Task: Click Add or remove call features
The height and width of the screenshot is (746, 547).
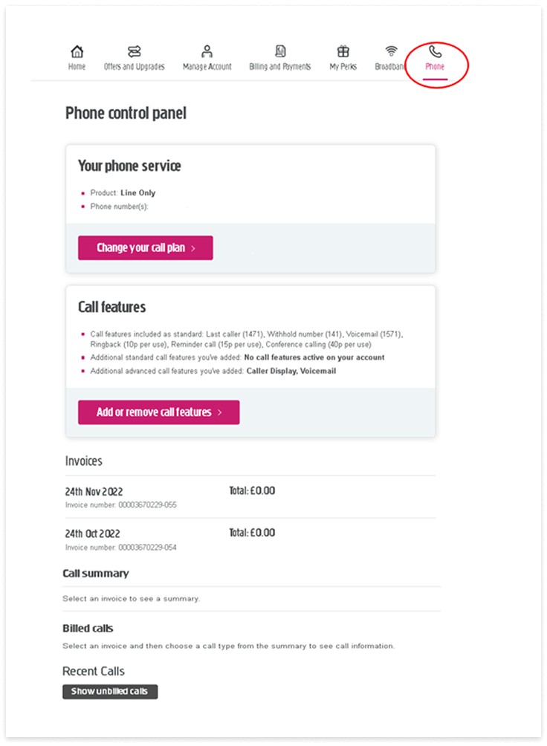Action: coord(158,412)
